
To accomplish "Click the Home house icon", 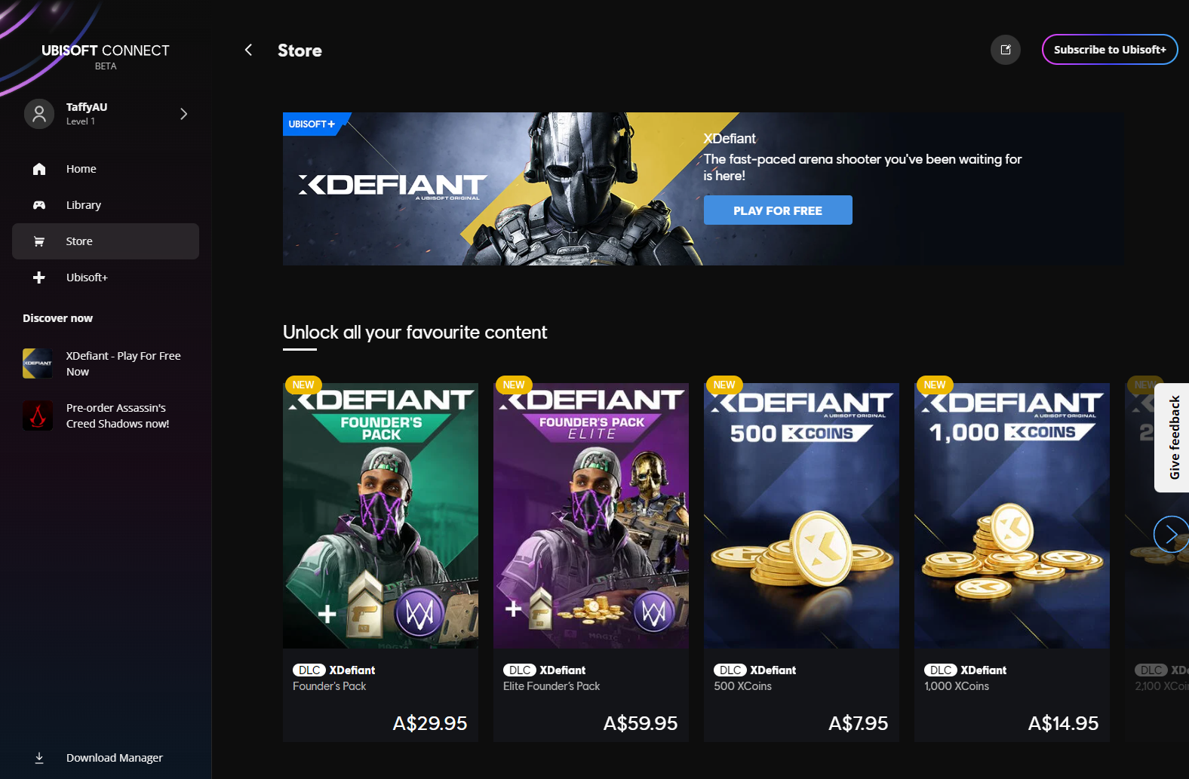I will tap(39, 169).
